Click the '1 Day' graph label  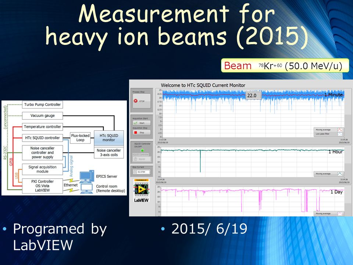click(336, 192)
